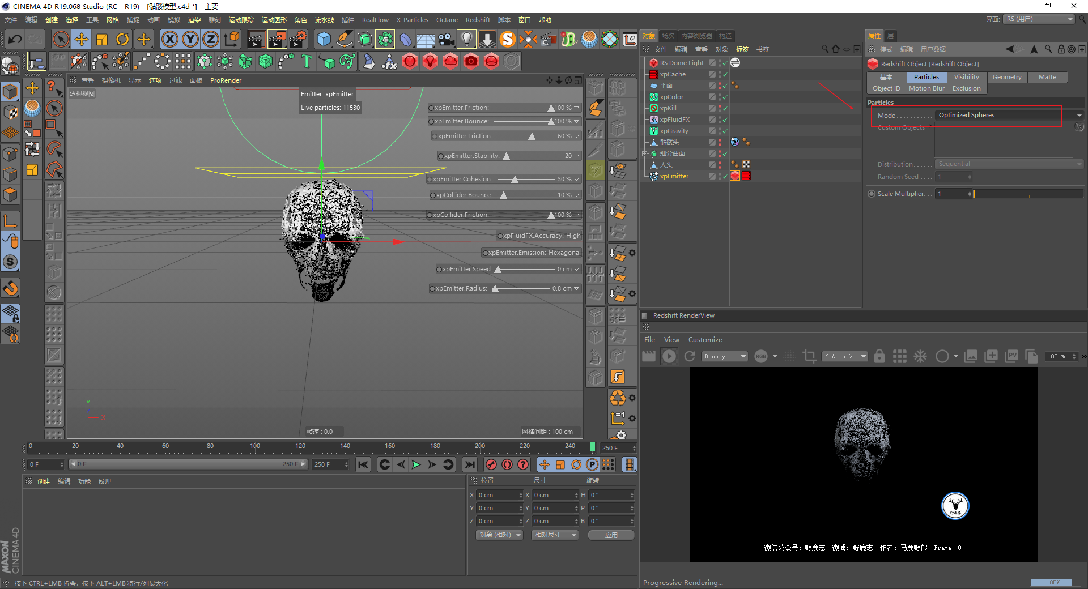This screenshot has width=1088, height=589.
Task: Click the red Redshift light bulb icon
Action: pyautogui.click(x=431, y=61)
